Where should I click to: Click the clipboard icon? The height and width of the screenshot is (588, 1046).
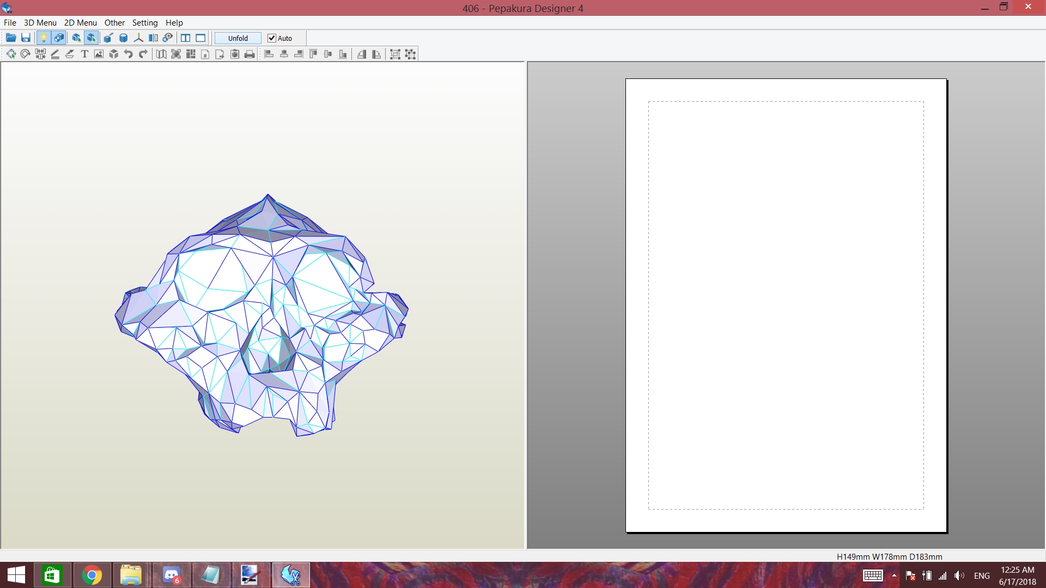pyautogui.click(x=235, y=54)
